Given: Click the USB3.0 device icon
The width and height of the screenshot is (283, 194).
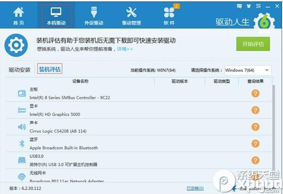Looking at the screenshot, I should [22, 160].
